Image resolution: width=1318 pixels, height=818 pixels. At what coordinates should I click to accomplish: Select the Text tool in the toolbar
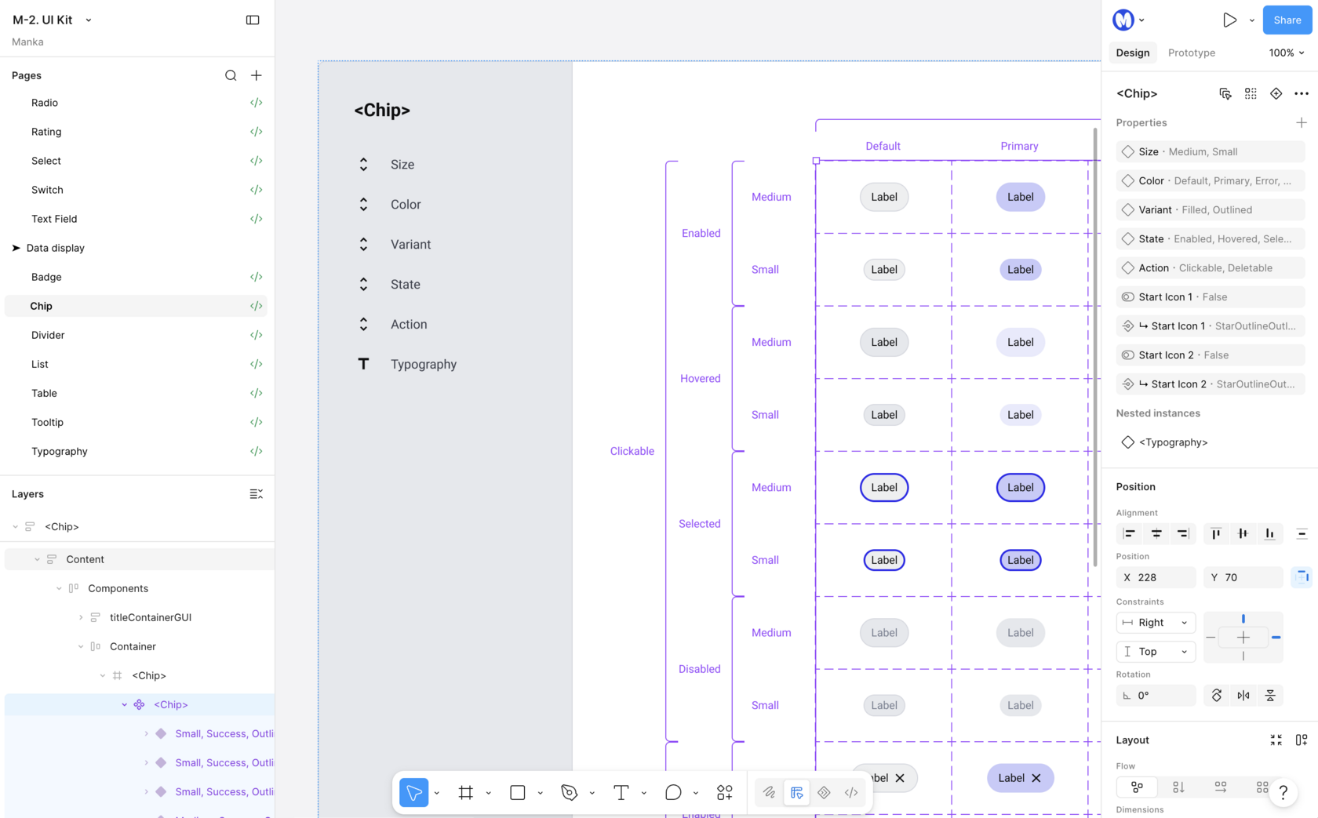pos(621,793)
